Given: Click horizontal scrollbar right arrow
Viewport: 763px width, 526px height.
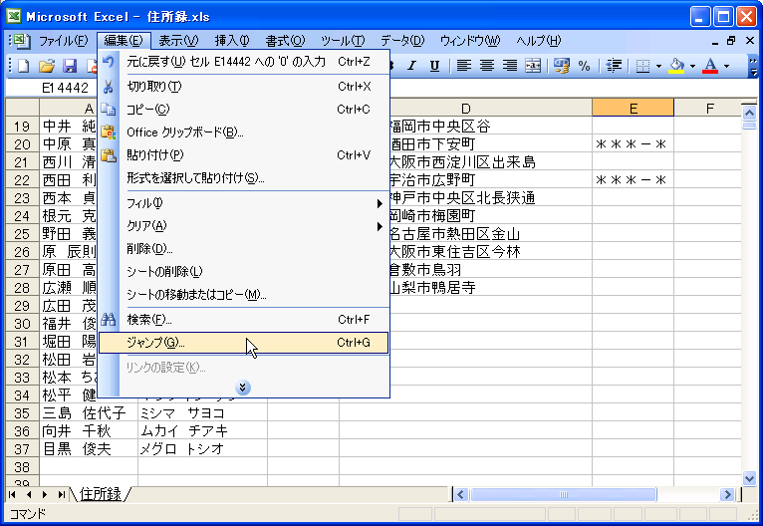Looking at the screenshot, I should (727, 495).
